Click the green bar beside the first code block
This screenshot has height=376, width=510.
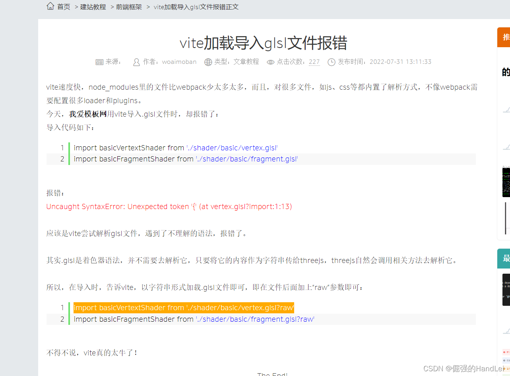pyautogui.click(x=70, y=153)
